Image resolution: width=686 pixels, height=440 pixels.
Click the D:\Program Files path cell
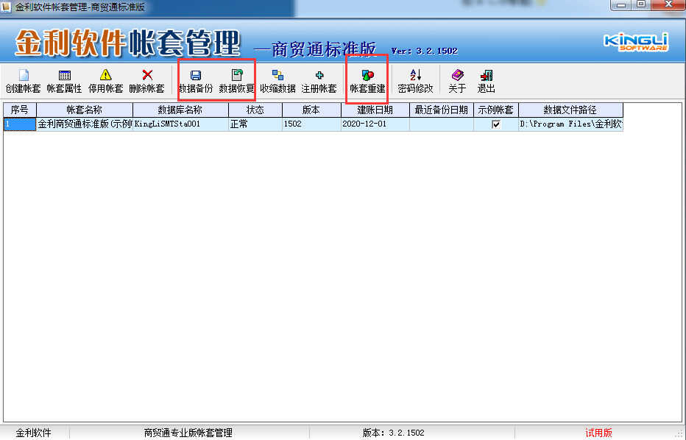[571, 124]
